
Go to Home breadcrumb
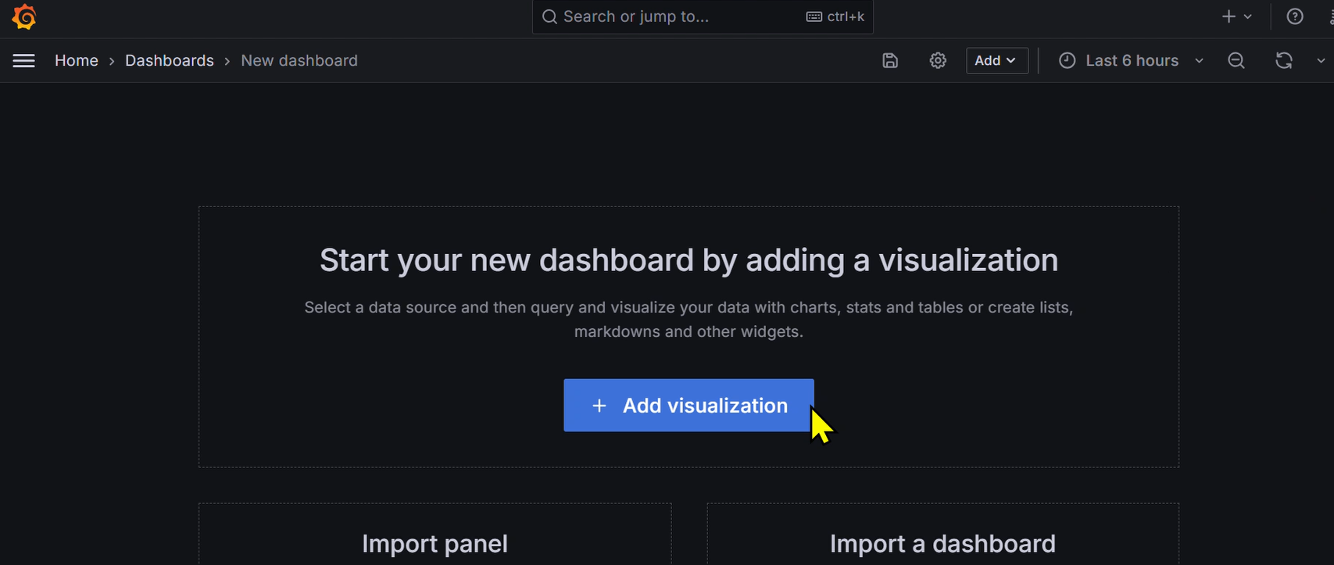point(77,61)
